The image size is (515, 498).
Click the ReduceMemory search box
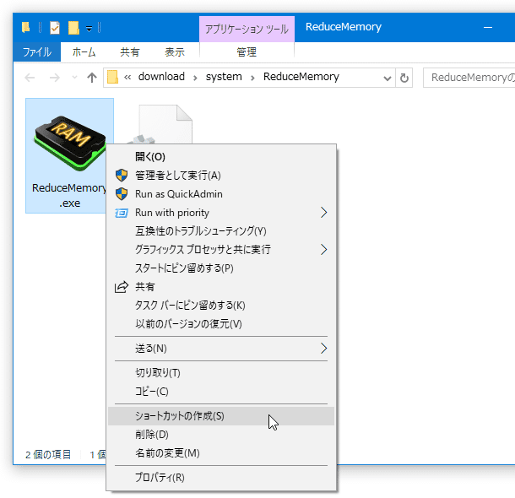click(469, 78)
